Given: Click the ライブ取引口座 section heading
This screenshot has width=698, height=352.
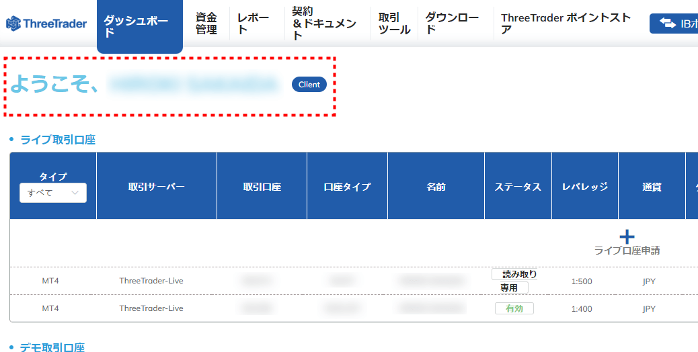Looking at the screenshot, I should (x=58, y=140).
